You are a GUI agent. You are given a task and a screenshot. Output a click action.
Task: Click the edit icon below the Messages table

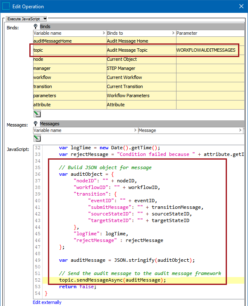(37, 138)
